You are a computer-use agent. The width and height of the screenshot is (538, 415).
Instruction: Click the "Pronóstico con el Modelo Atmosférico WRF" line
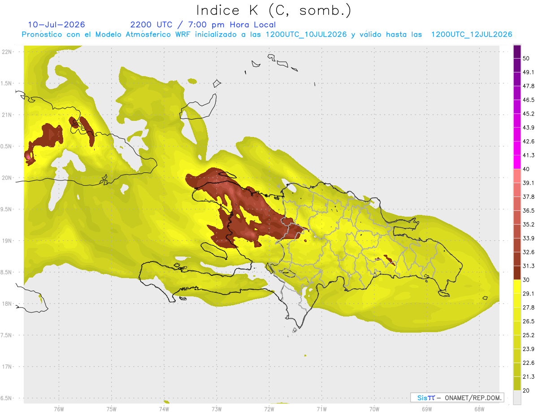click(x=267, y=34)
